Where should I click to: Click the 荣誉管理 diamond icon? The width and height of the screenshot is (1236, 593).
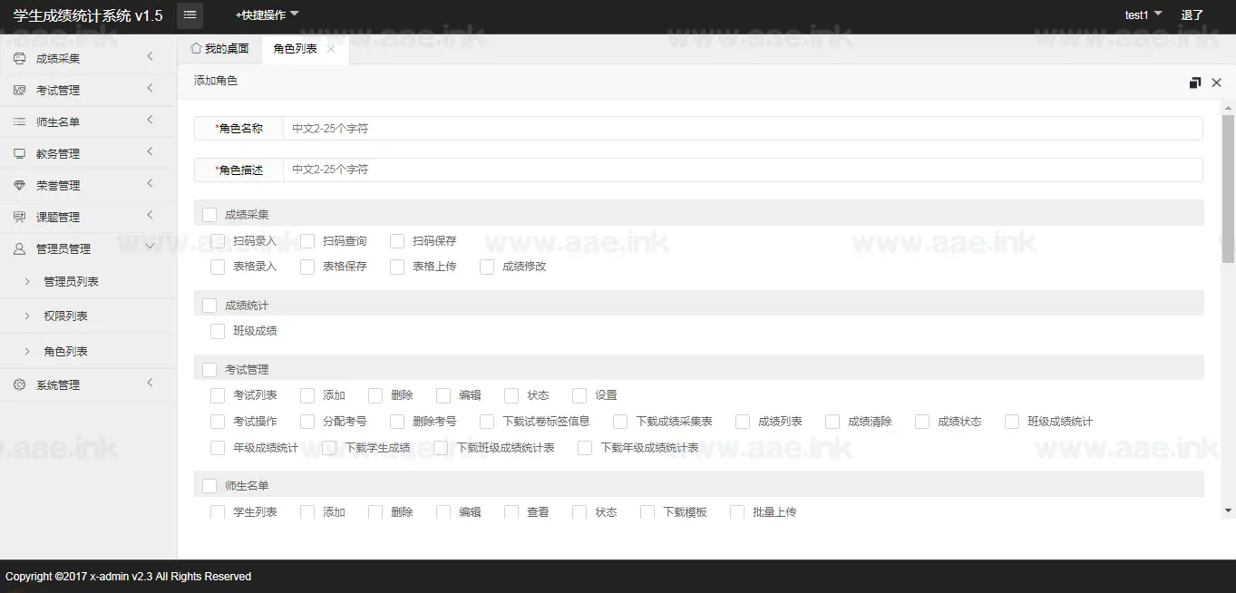[x=20, y=185]
